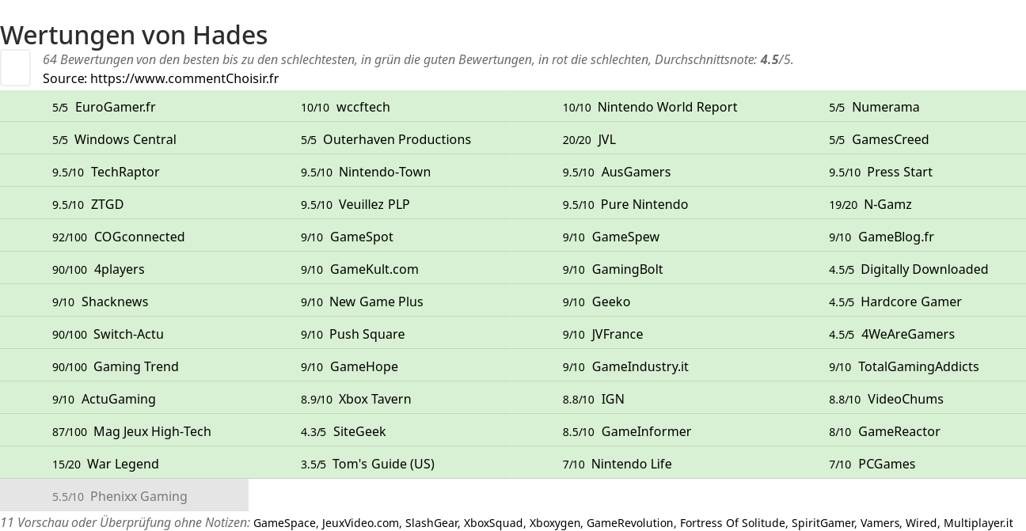The width and height of the screenshot is (1026, 531).
Task: Open the Outerhaven Productions review
Action: 386,139
